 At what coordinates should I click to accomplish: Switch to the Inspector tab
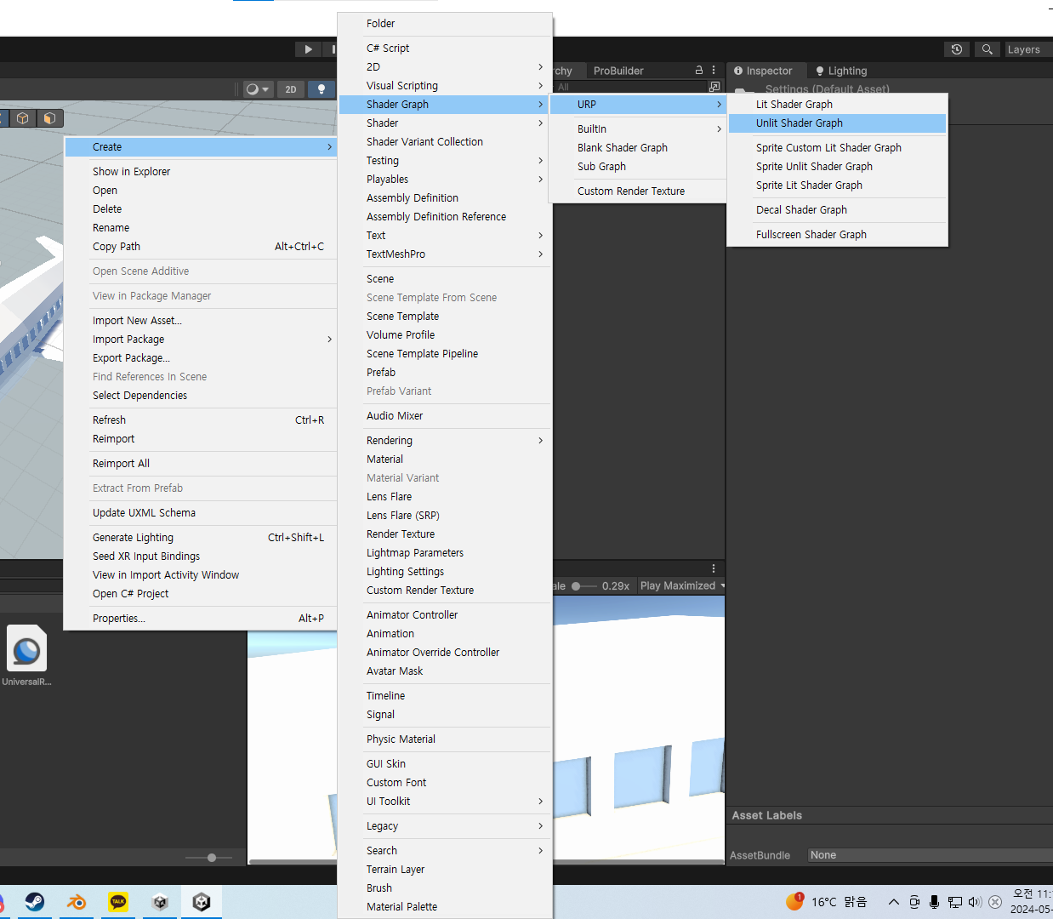763,71
